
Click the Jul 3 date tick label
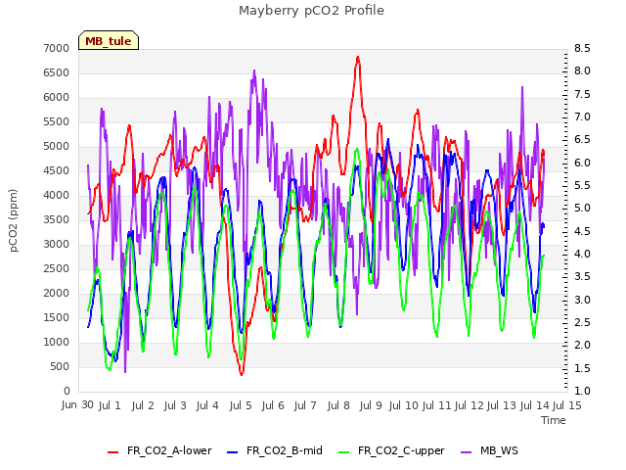tap(175, 405)
